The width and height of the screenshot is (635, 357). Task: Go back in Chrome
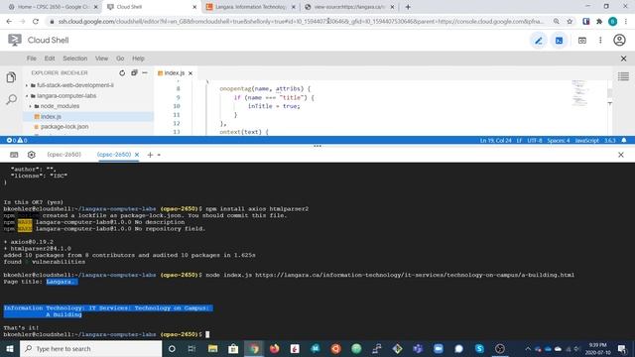coord(9,22)
